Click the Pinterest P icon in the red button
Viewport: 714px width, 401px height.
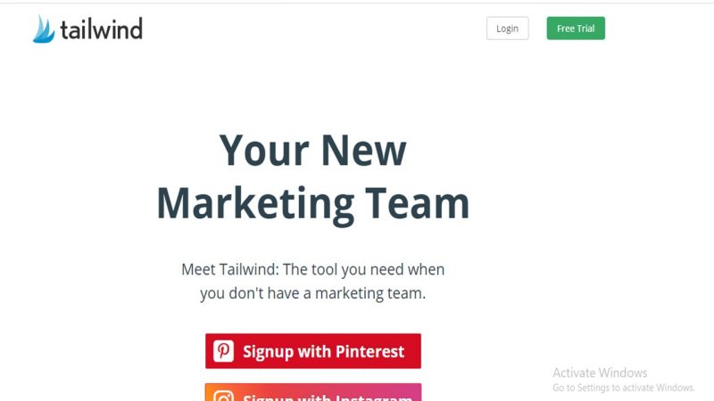(224, 351)
